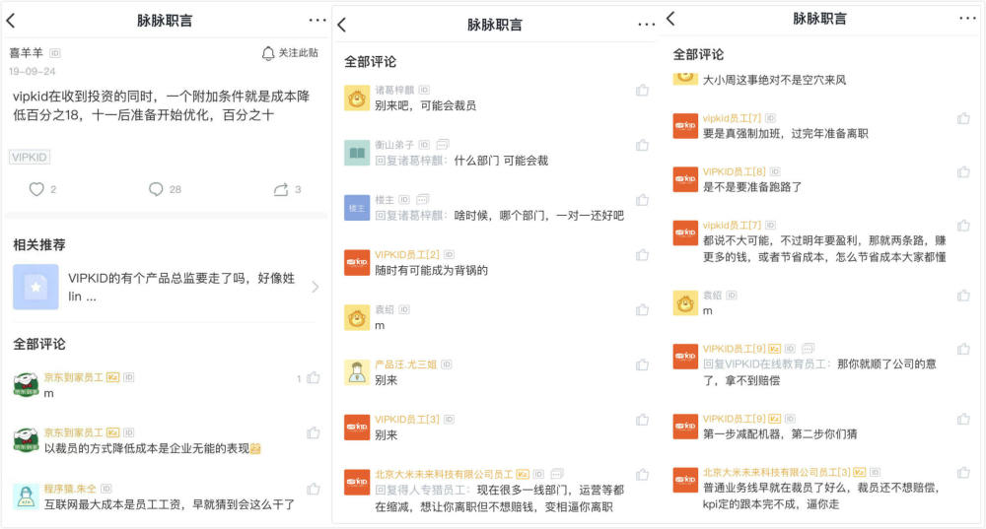986x529 pixels.
Task: Open the VIPKID tag
Action: [x=30, y=157]
